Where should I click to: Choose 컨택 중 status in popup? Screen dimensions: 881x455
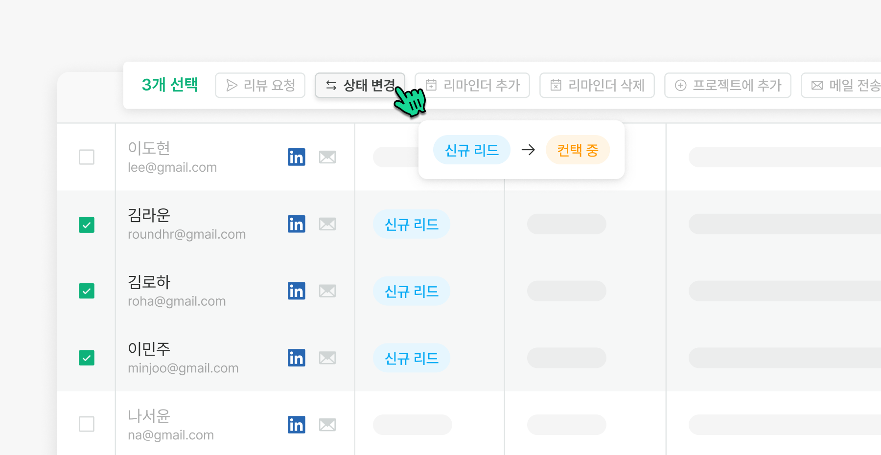point(578,150)
